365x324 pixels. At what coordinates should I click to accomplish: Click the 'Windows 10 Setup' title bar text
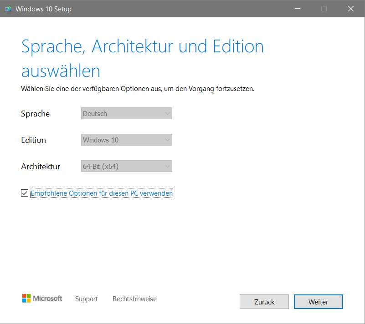click(43, 9)
